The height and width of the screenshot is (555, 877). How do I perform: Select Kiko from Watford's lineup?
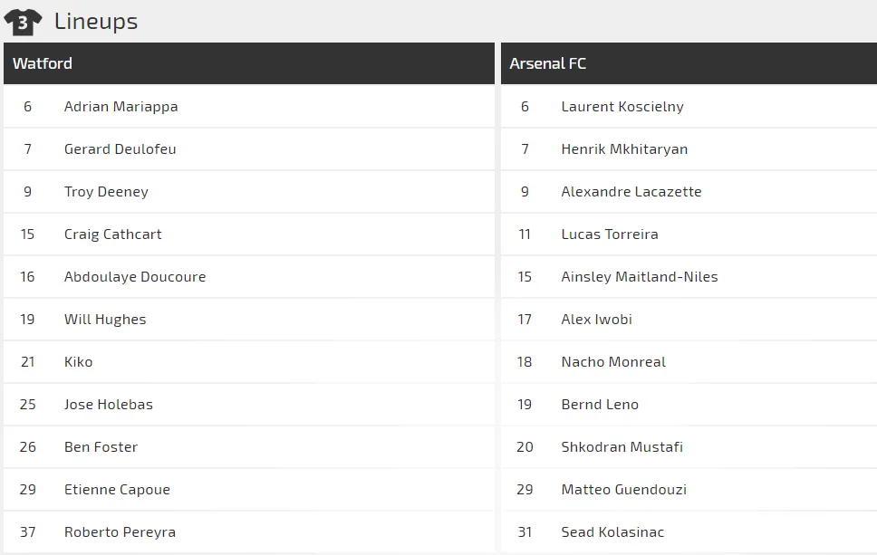tap(79, 362)
